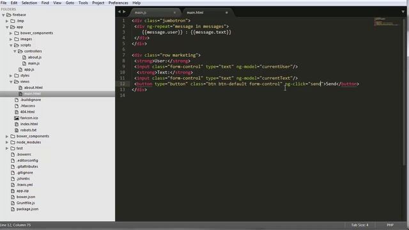Click the editor vertical scrollbar

click(x=405, y=91)
